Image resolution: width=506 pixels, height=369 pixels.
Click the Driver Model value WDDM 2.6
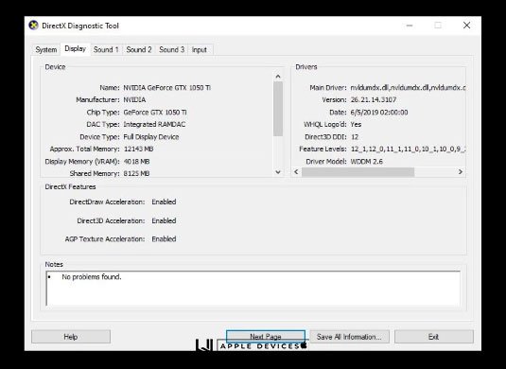pyautogui.click(x=367, y=162)
